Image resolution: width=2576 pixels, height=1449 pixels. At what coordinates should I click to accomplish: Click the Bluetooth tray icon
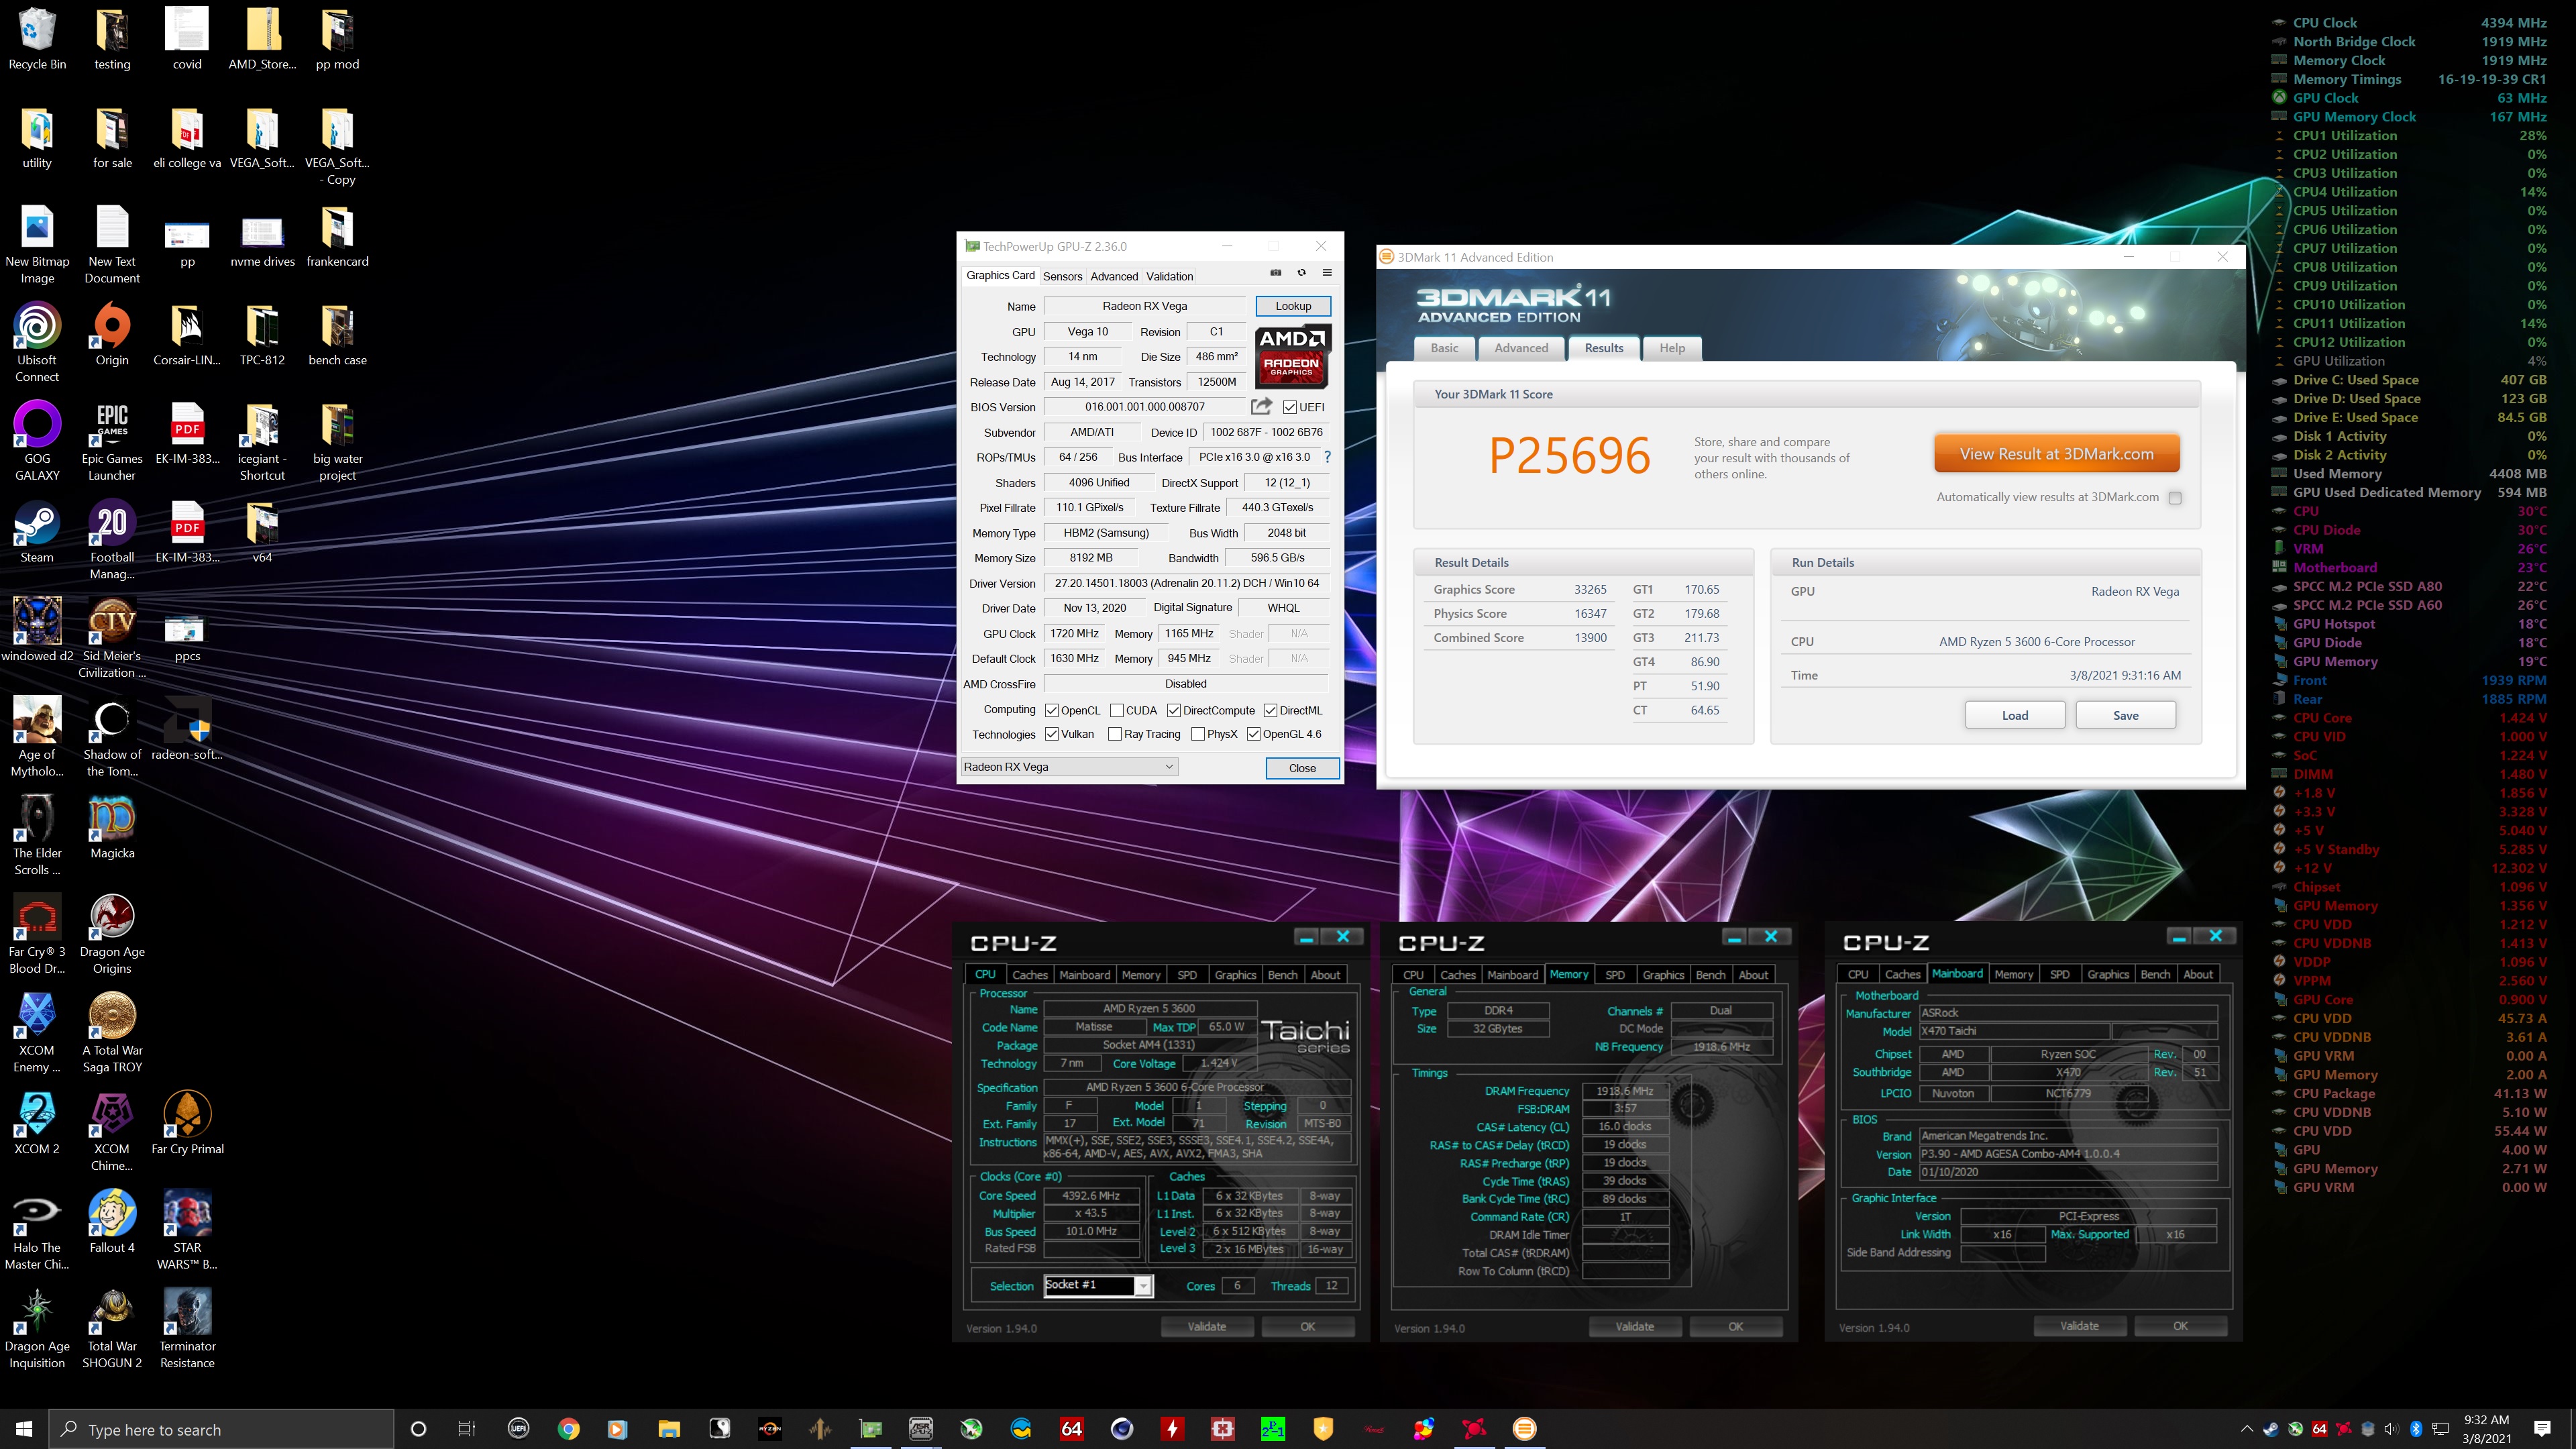point(2416,1429)
